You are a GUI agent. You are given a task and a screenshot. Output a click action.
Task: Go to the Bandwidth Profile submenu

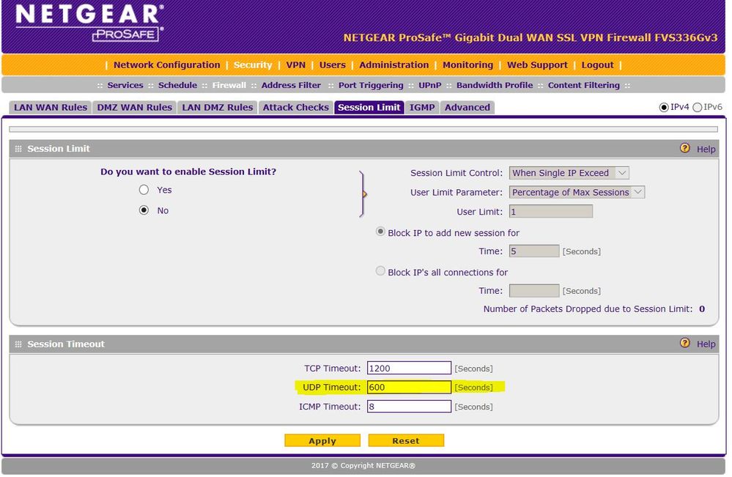(x=495, y=86)
